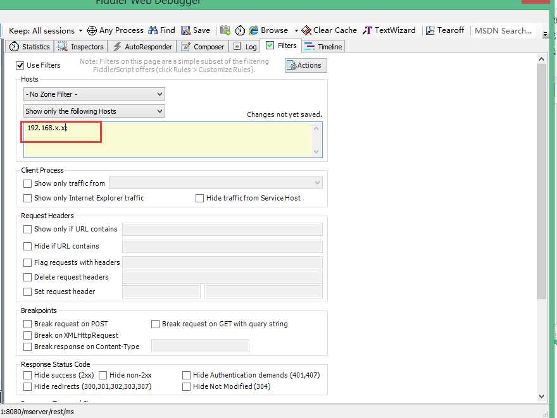Check Show only if URL contains
Screen dimensions: 557x418
point(27,229)
